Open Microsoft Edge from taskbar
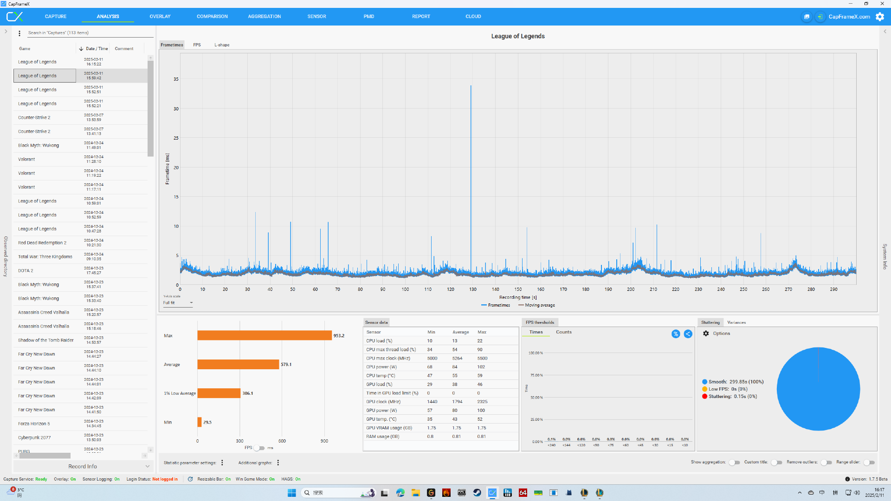Viewport: 891px width, 501px height. [x=400, y=493]
